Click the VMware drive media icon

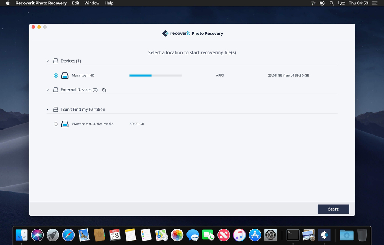pos(65,124)
